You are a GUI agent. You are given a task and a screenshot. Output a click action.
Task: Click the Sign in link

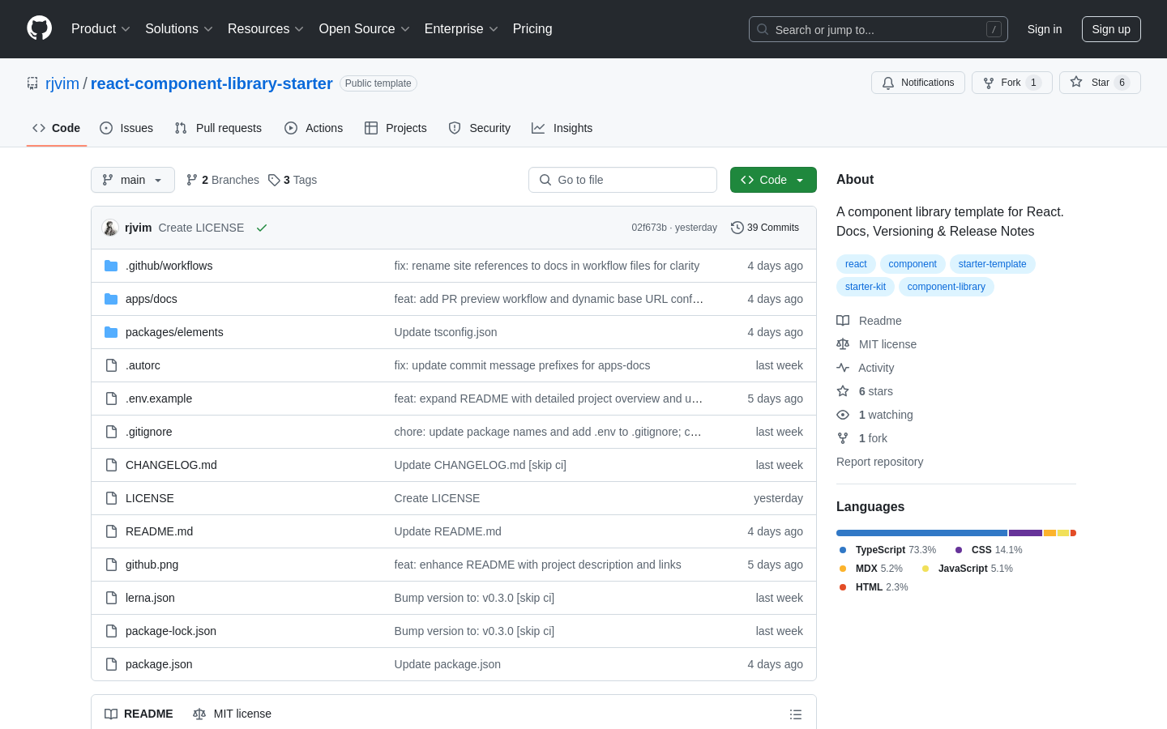pyautogui.click(x=1045, y=29)
